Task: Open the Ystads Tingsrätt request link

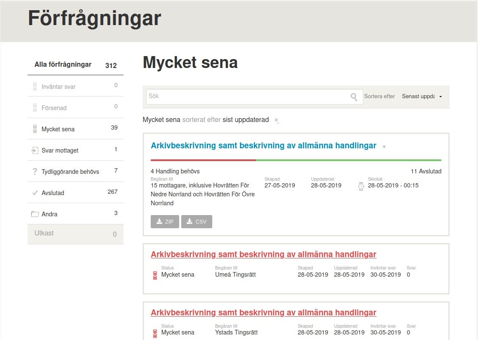Action: 263,312
